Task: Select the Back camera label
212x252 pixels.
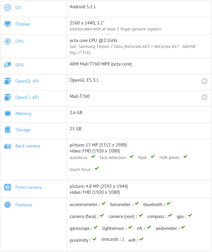Action: pos(28,146)
